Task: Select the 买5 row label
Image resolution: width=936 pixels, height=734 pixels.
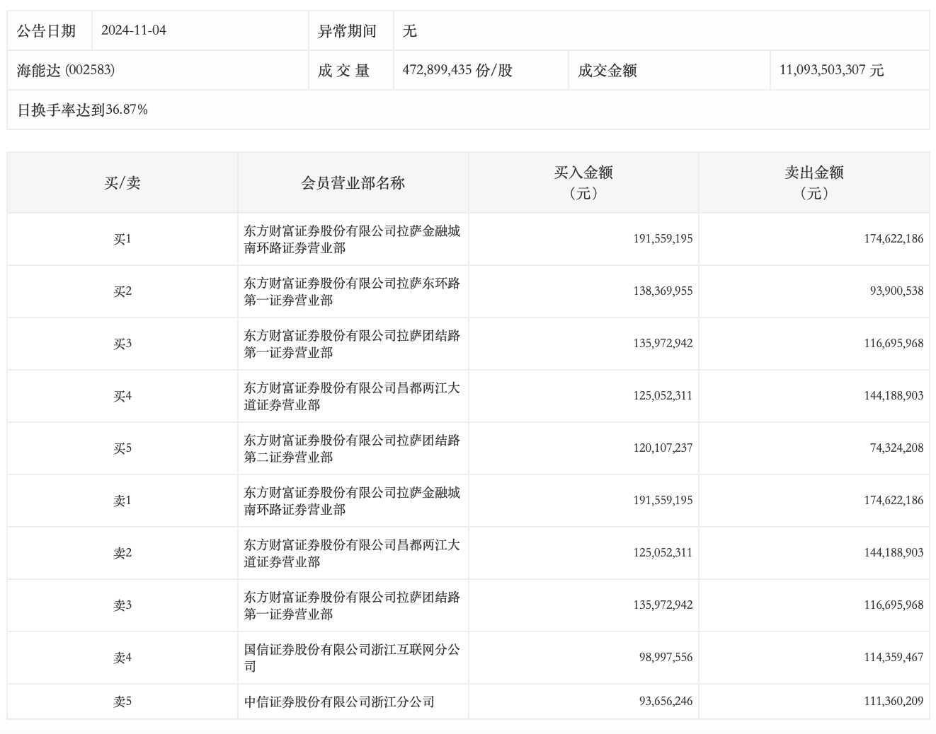Action: click(x=122, y=448)
